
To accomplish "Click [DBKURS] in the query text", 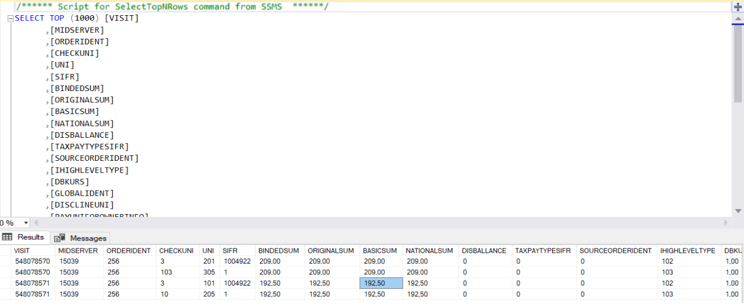I will tap(70, 182).
